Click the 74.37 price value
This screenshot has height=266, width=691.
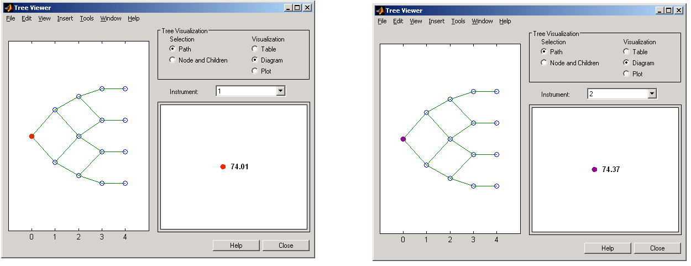click(x=611, y=169)
